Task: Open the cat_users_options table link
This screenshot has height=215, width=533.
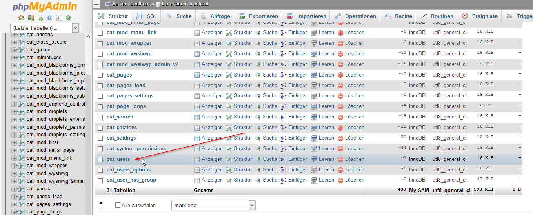Action: (129, 170)
